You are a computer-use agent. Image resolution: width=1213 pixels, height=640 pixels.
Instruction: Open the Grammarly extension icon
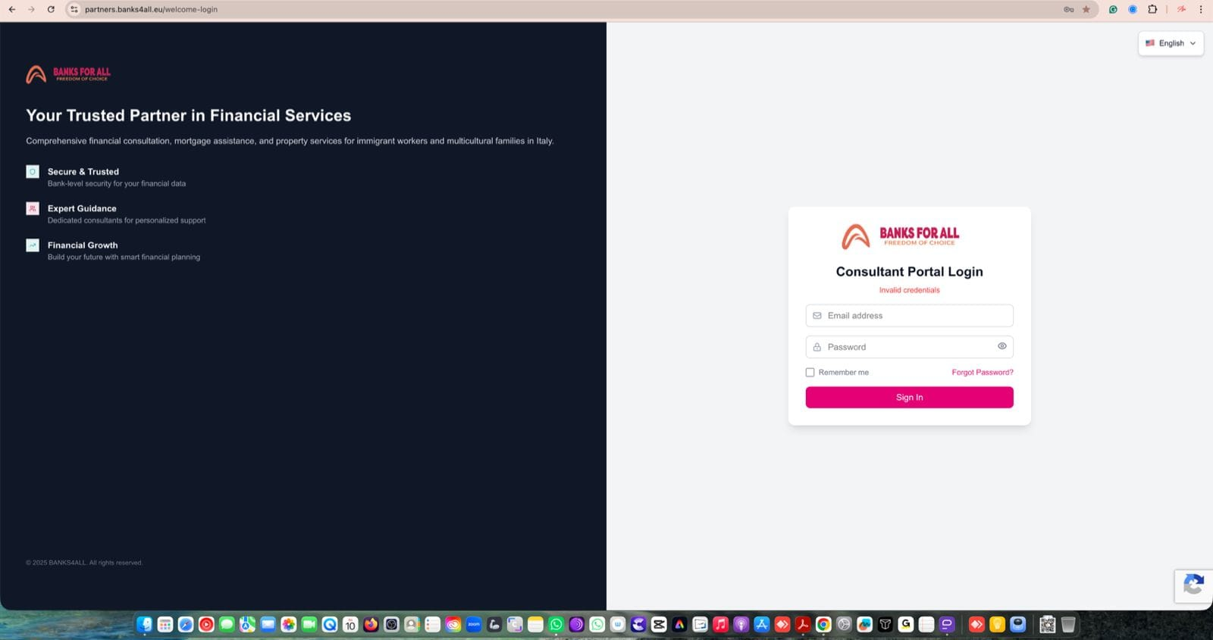point(1113,9)
